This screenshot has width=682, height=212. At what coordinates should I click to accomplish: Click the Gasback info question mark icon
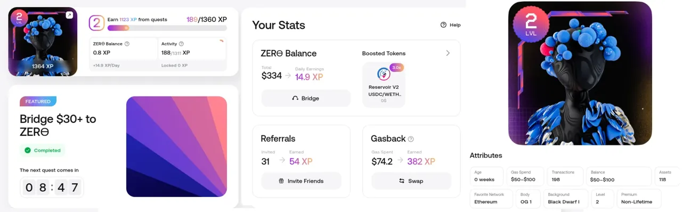(x=411, y=139)
